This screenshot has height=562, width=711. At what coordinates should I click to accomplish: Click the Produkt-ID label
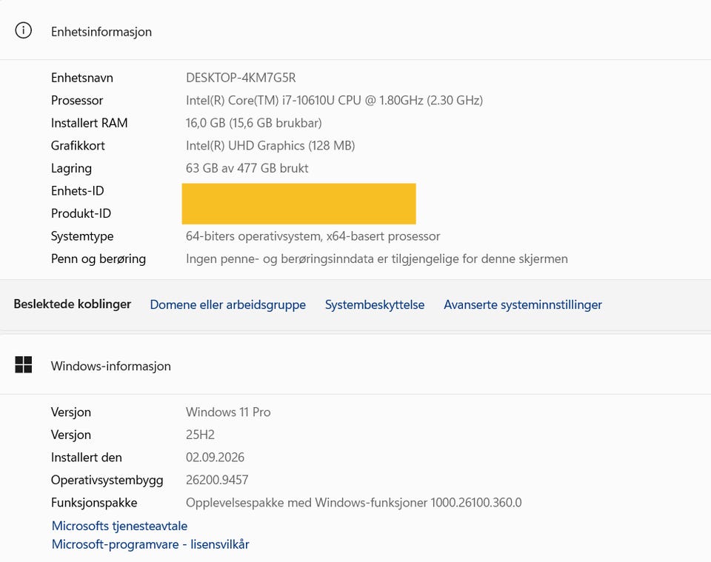coord(81,213)
